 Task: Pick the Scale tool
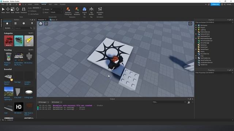pyautogui.click(x=12, y=10)
